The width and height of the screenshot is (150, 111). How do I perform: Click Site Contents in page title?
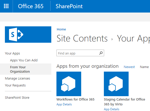coord(82,38)
